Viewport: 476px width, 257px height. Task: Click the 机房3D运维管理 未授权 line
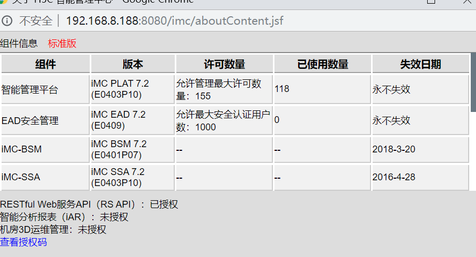click(x=53, y=230)
